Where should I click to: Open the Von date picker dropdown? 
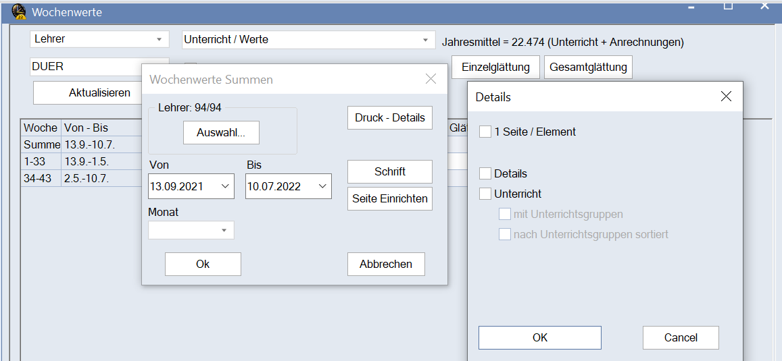[225, 187]
